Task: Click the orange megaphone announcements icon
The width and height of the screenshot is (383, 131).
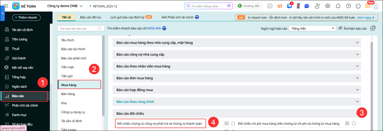Action: 280,6
